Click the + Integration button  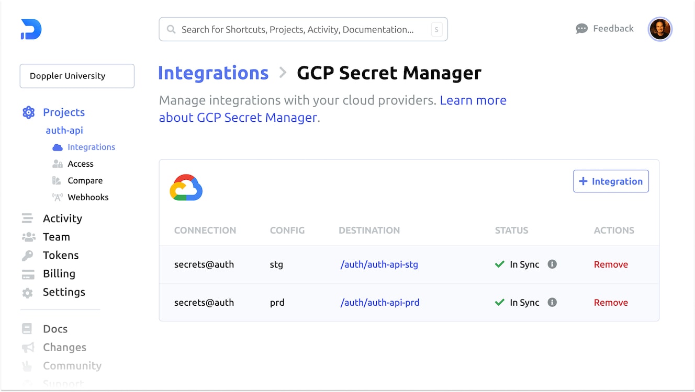click(x=611, y=181)
